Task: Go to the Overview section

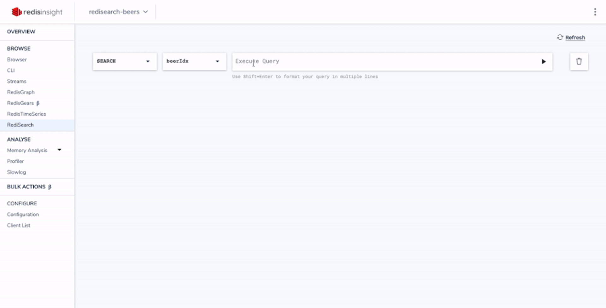Action: 21,32
